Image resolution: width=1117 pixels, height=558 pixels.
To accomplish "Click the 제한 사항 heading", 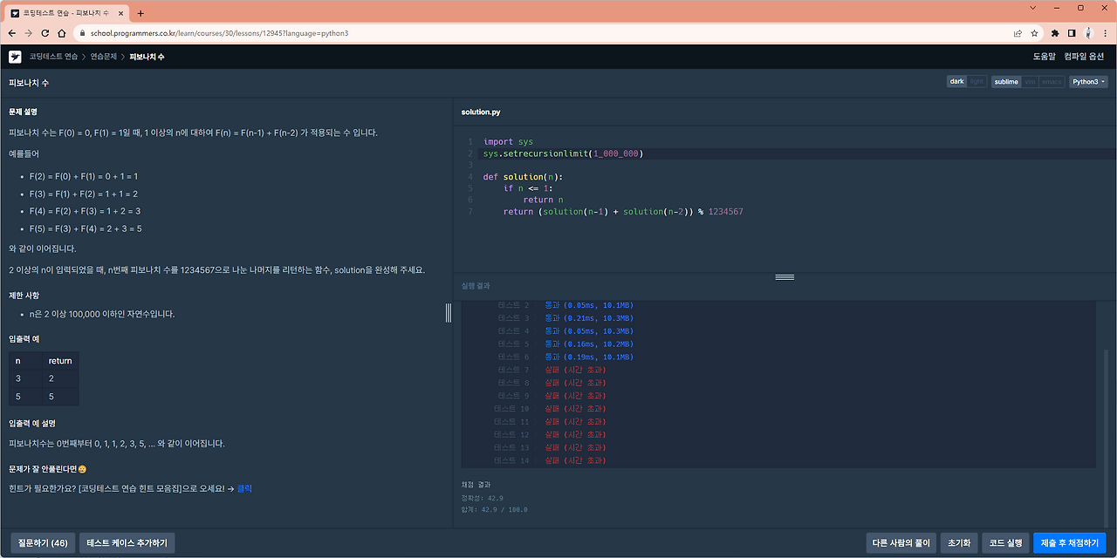I will click(24, 296).
